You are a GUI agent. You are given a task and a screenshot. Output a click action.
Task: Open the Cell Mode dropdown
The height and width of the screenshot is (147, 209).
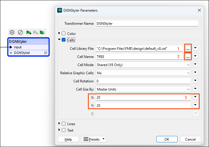click(x=143, y=65)
